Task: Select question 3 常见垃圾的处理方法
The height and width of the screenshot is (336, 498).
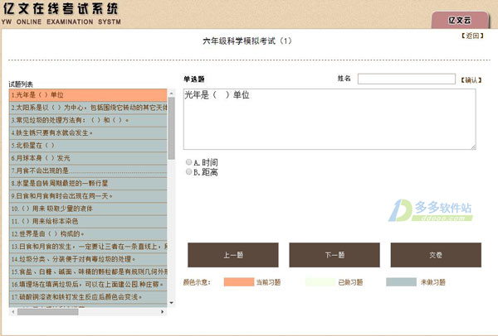Action: click(x=88, y=120)
